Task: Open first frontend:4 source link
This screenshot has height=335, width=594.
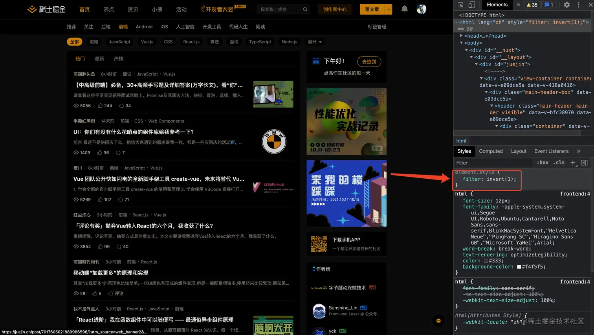Action: click(x=575, y=194)
